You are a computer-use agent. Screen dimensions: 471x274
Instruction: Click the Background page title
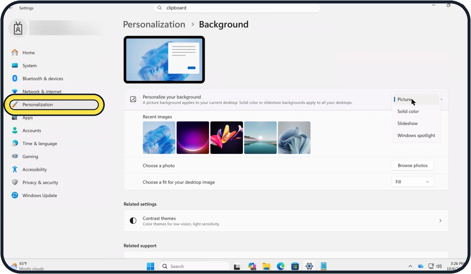(x=224, y=24)
